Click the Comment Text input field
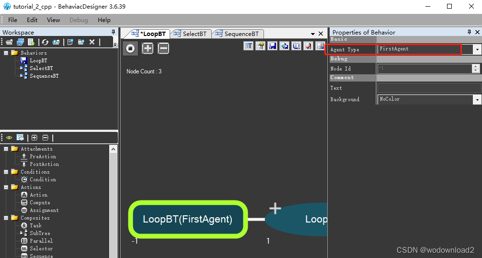The height and width of the screenshot is (258, 482). [x=429, y=88]
